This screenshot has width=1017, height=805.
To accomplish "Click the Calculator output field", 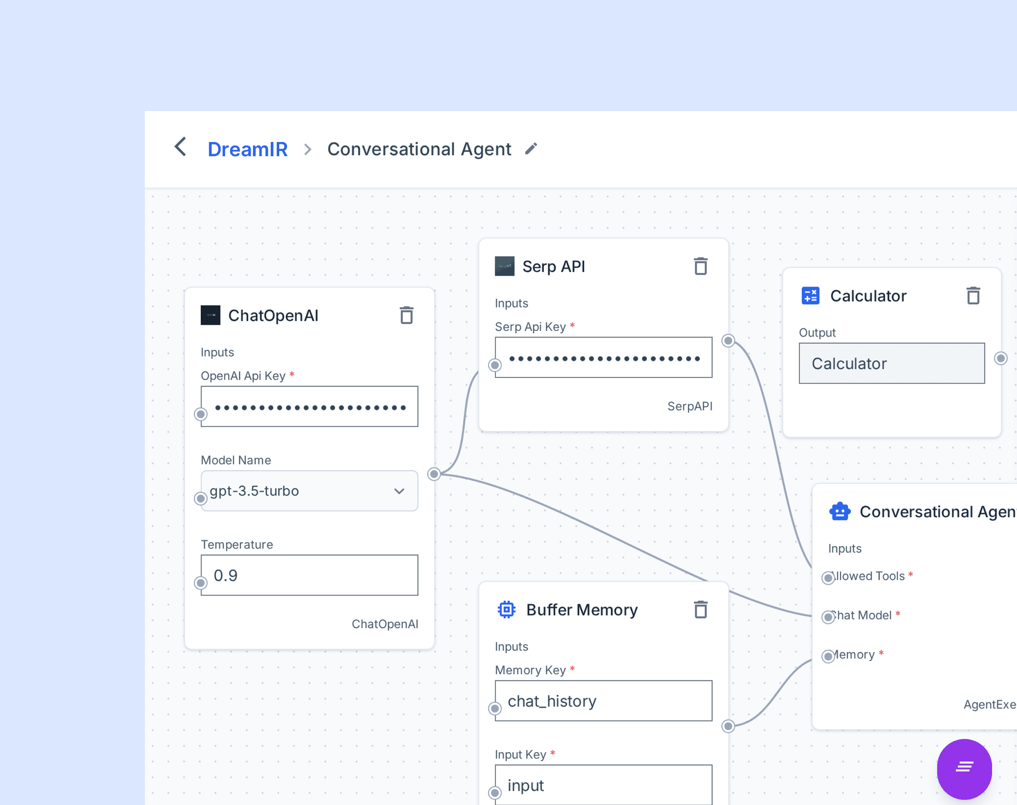I will [x=892, y=363].
